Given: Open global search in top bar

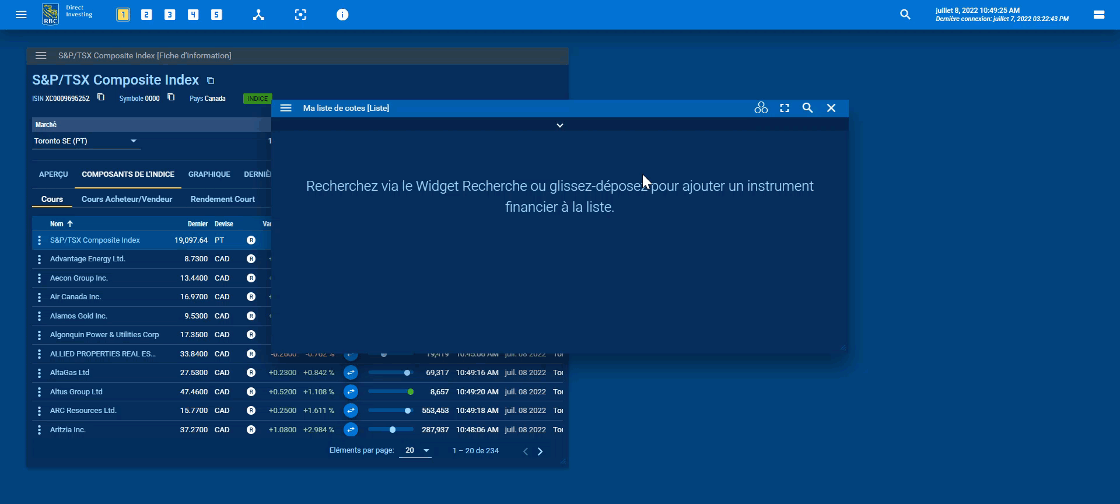Looking at the screenshot, I should click(905, 15).
